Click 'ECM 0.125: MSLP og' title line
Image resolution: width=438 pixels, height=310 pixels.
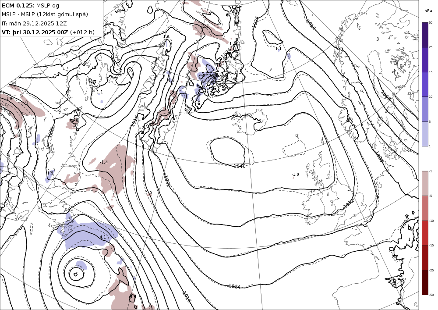click(x=31, y=6)
